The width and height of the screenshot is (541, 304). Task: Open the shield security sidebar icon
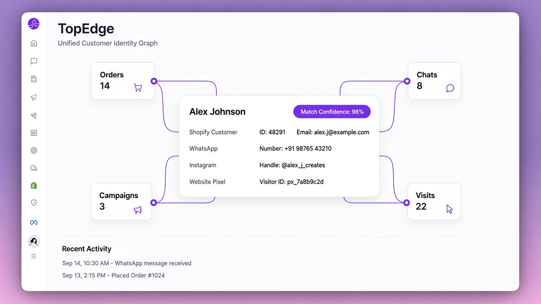click(34, 203)
